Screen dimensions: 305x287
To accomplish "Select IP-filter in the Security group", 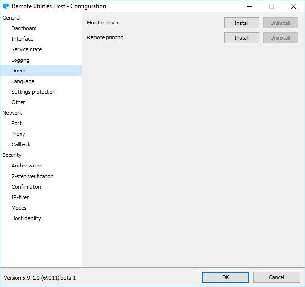I will (20, 197).
